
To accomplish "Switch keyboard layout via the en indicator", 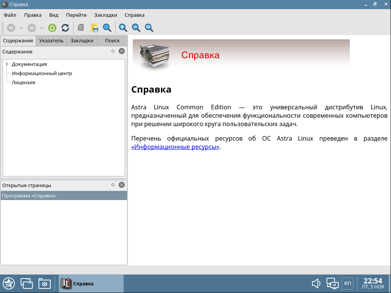I will click(x=347, y=283).
